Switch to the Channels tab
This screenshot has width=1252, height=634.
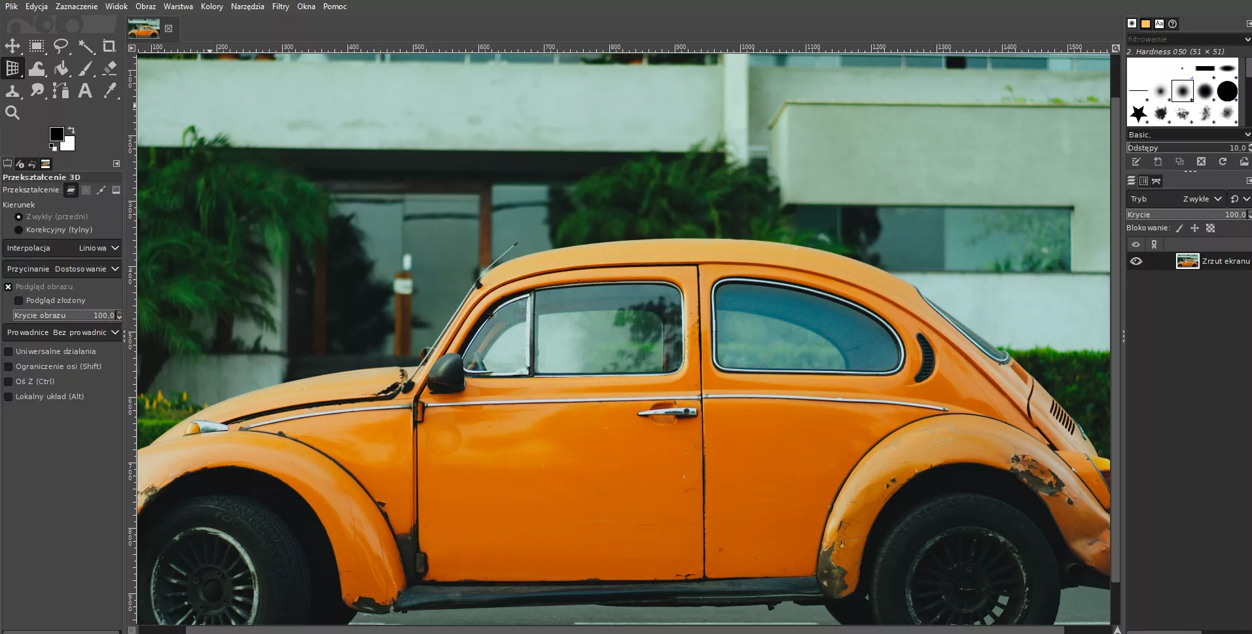click(x=1143, y=181)
